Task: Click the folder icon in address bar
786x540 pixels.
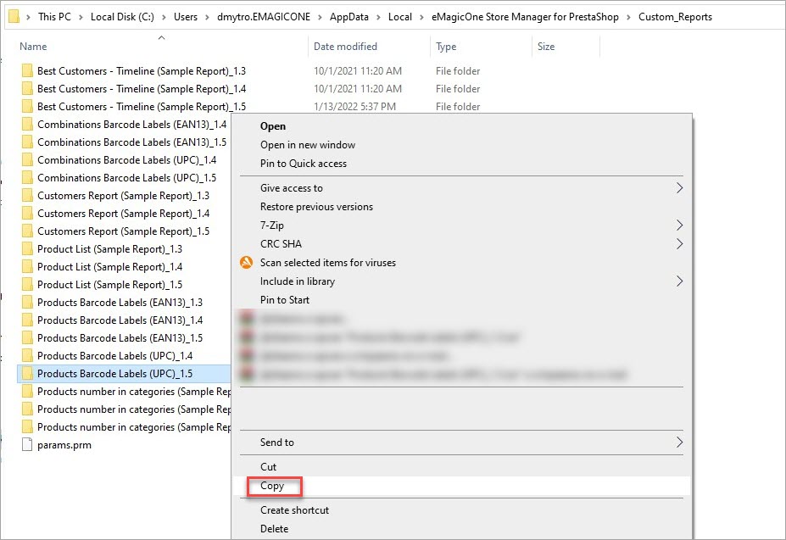Action: 14,17
